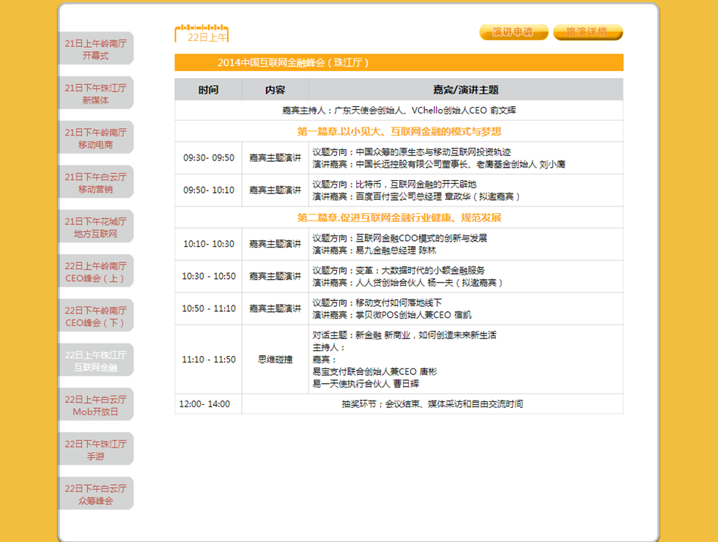718x542 pixels.
Task: Click the 10:10- 10:30 time cell
Action: tap(208, 244)
